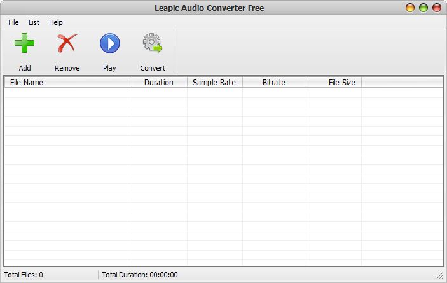Open the List menu

click(x=34, y=22)
